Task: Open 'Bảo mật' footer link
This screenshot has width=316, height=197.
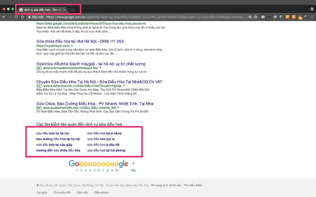Action: (82, 193)
